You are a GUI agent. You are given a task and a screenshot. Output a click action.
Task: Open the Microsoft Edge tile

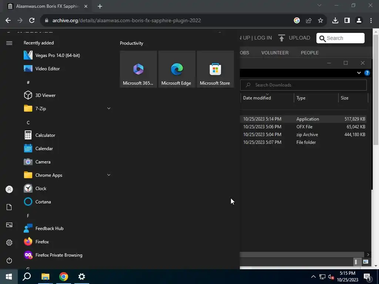177,69
